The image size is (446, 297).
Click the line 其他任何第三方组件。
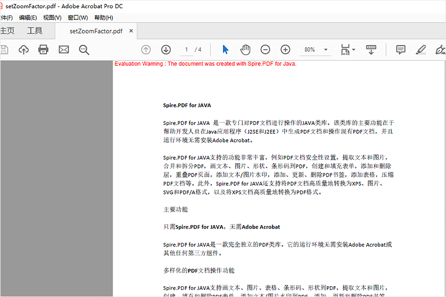click(x=192, y=253)
